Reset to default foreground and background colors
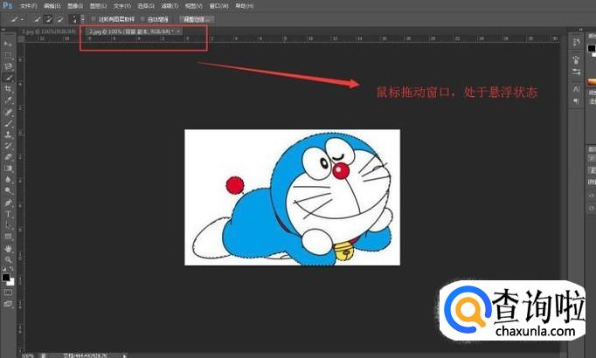 4,269
